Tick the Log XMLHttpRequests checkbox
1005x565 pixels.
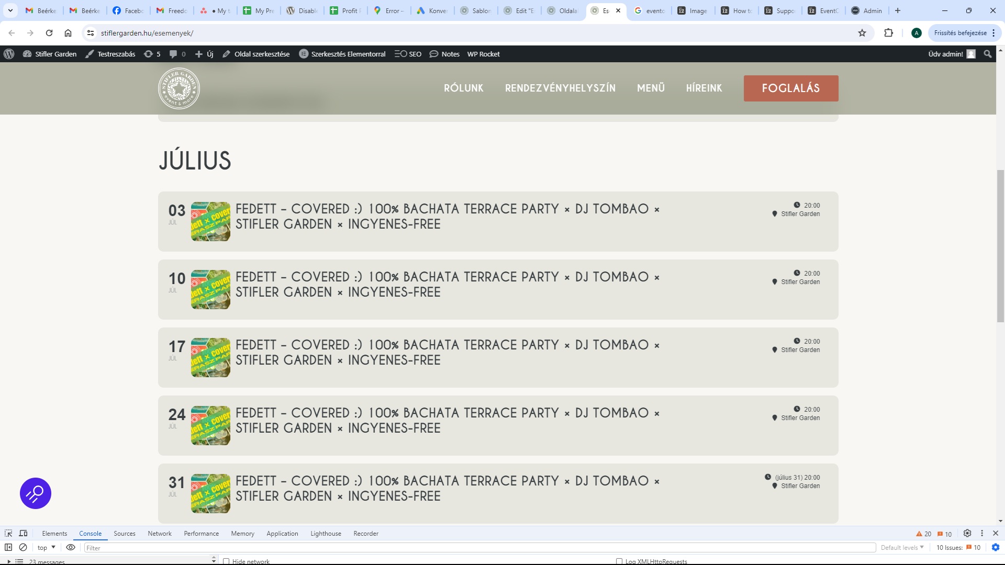tap(619, 561)
